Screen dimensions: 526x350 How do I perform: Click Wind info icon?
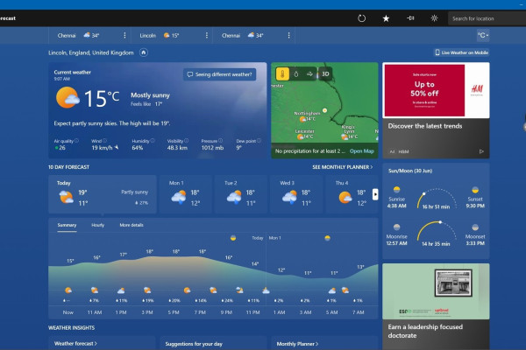tap(104, 141)
